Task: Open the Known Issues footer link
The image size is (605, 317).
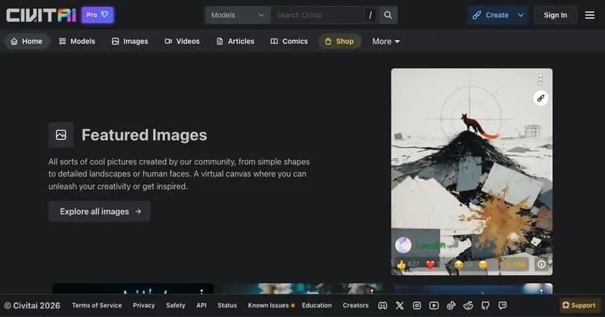Action: [271, 305]
